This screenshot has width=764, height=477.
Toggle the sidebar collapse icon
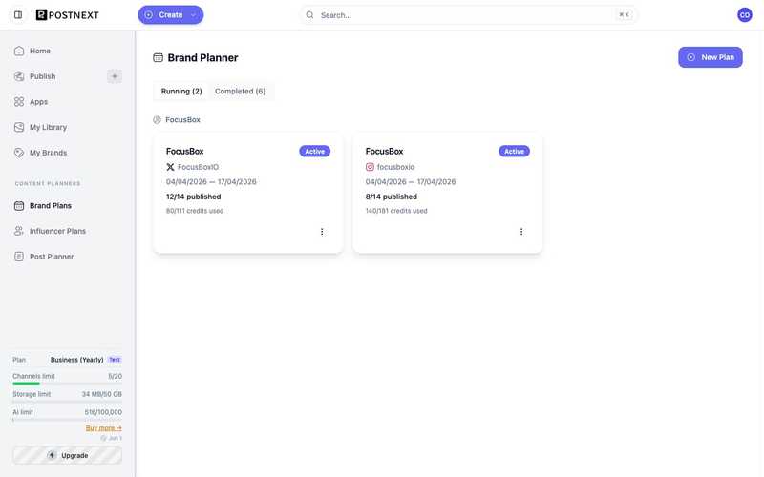tap(18, 15)
